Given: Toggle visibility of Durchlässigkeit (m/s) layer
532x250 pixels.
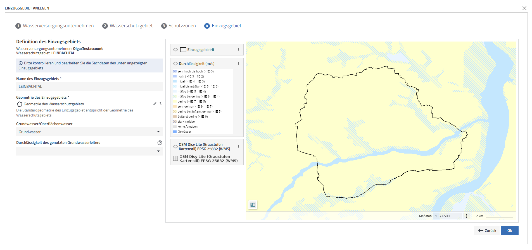Looking at the screenshot, I should 175,64.
